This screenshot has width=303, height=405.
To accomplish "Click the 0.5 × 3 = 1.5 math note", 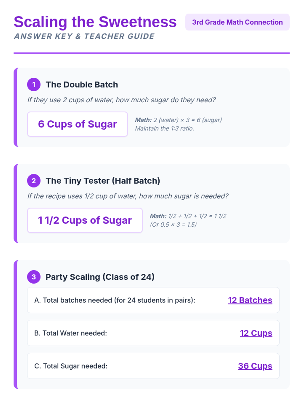I will (x=173, y=225).
